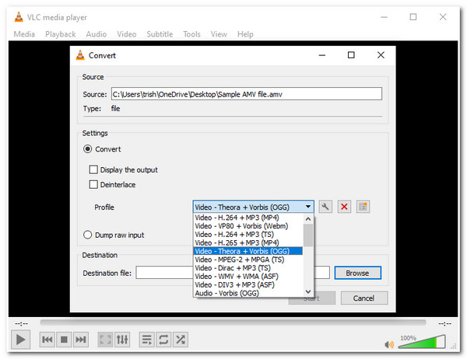Click the VLC cone icon in main title bar
Image resolution: width=467 pixels, height=359 pixels.
tap(19, 17)
